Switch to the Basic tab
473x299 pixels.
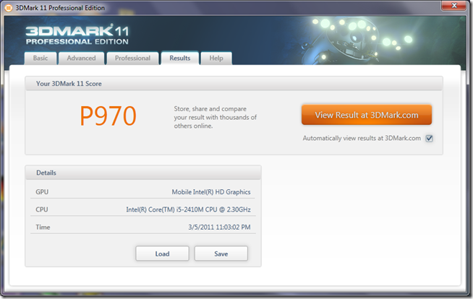point(40,58)
